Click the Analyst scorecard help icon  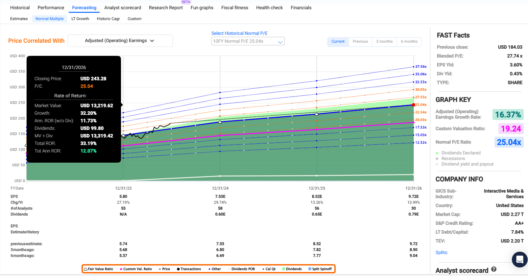[x=493, y=269]
